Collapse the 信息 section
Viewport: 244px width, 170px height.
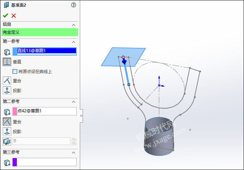tap(74, 25)
